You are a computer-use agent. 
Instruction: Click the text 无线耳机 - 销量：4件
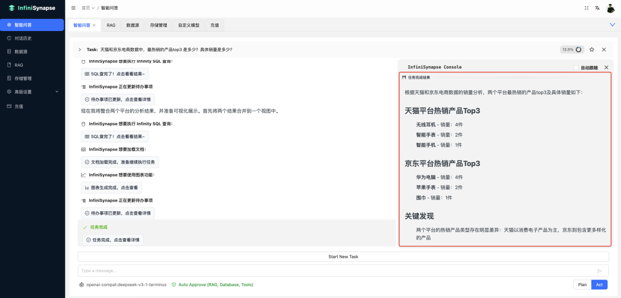pos(439,125)
